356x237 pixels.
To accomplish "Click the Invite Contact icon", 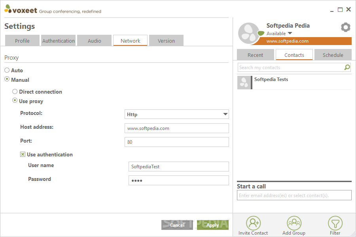I will (253, 223).
